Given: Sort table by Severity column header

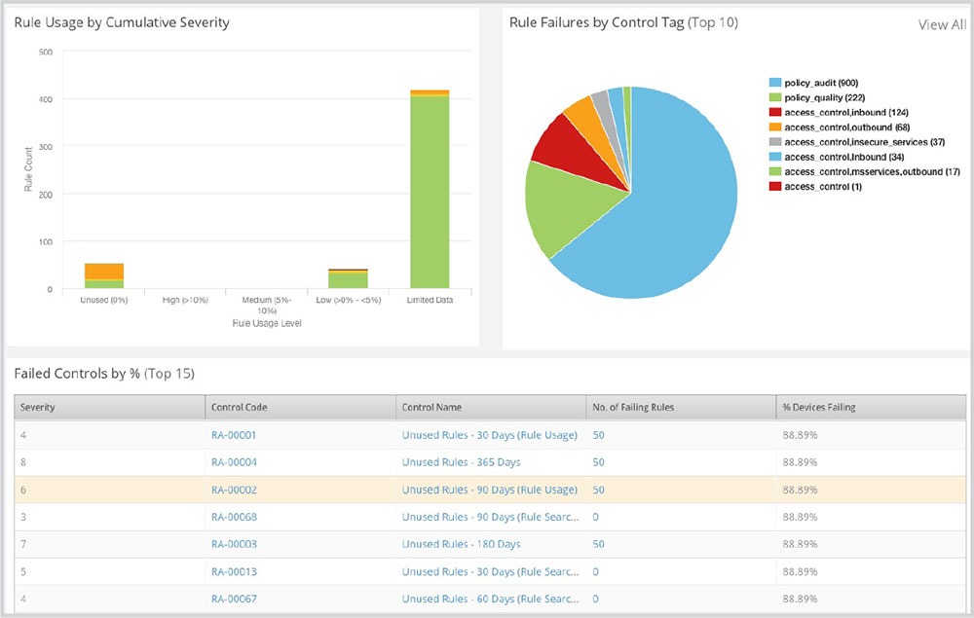Looking at the screenshot, I should [x=109, y=408].
